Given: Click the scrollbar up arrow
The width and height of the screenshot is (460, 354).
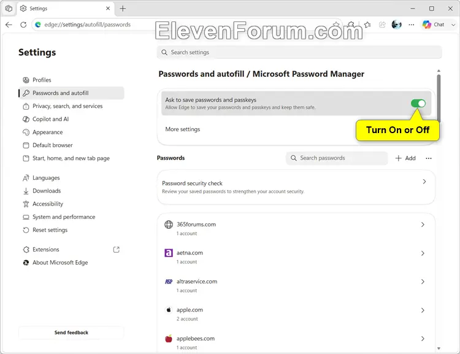Looking at the screenshot, I should 439,71.
